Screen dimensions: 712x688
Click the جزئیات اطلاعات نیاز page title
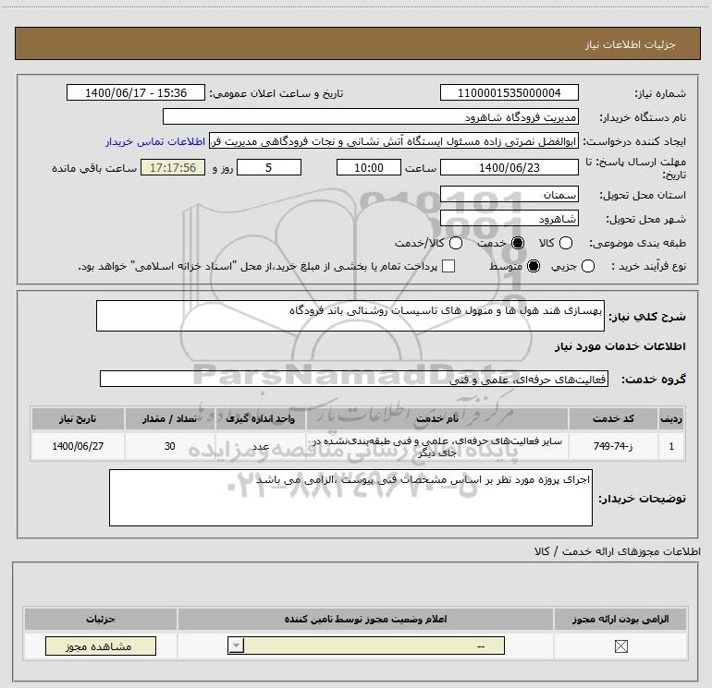click(631, 44)
